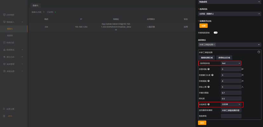Click the 编辑检测区域 button
Screen dimensions: 263x127
(207, 58)
